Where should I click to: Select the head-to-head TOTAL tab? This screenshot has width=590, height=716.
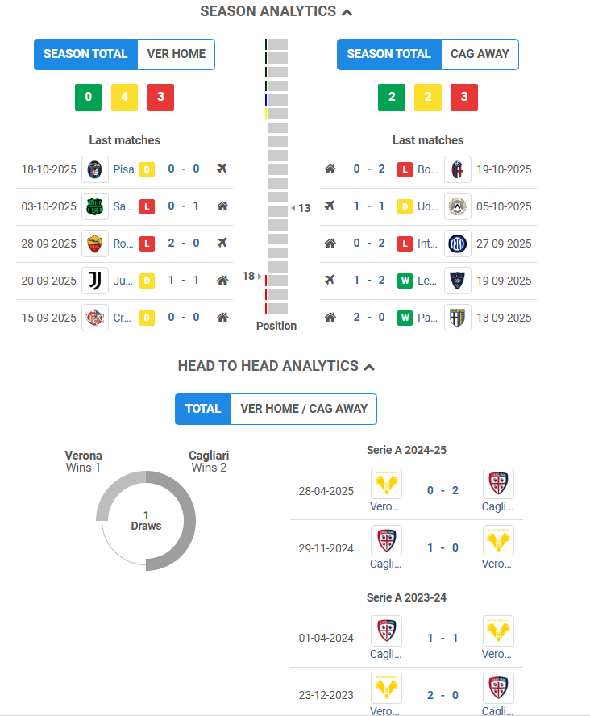point(203,409)
